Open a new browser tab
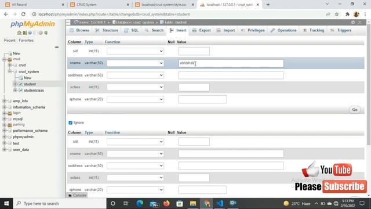The height and width of the screenshot is (209, 371). (268, 5)
